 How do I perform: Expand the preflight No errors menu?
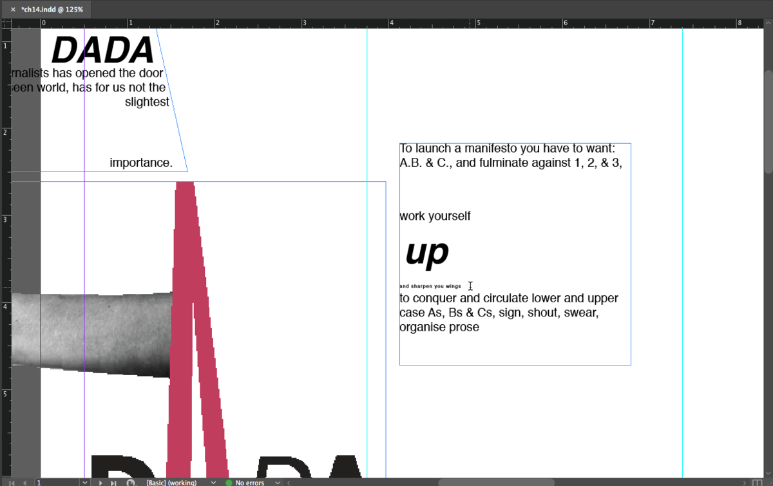(278, 482)
